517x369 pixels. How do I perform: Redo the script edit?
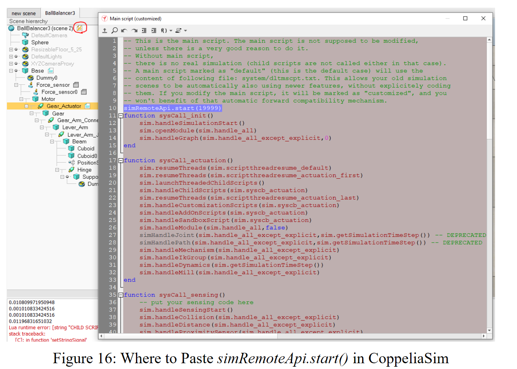click(134, 30)
